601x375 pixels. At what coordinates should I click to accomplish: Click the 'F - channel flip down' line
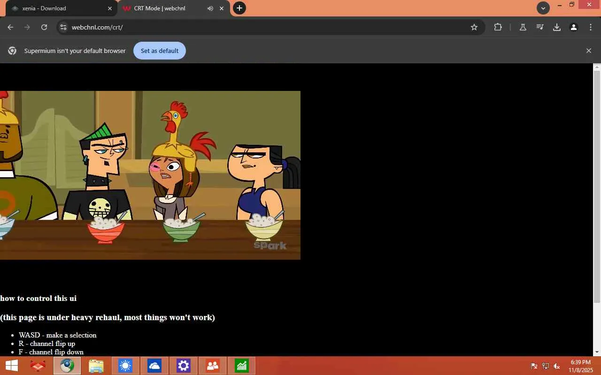click(51, 352)
